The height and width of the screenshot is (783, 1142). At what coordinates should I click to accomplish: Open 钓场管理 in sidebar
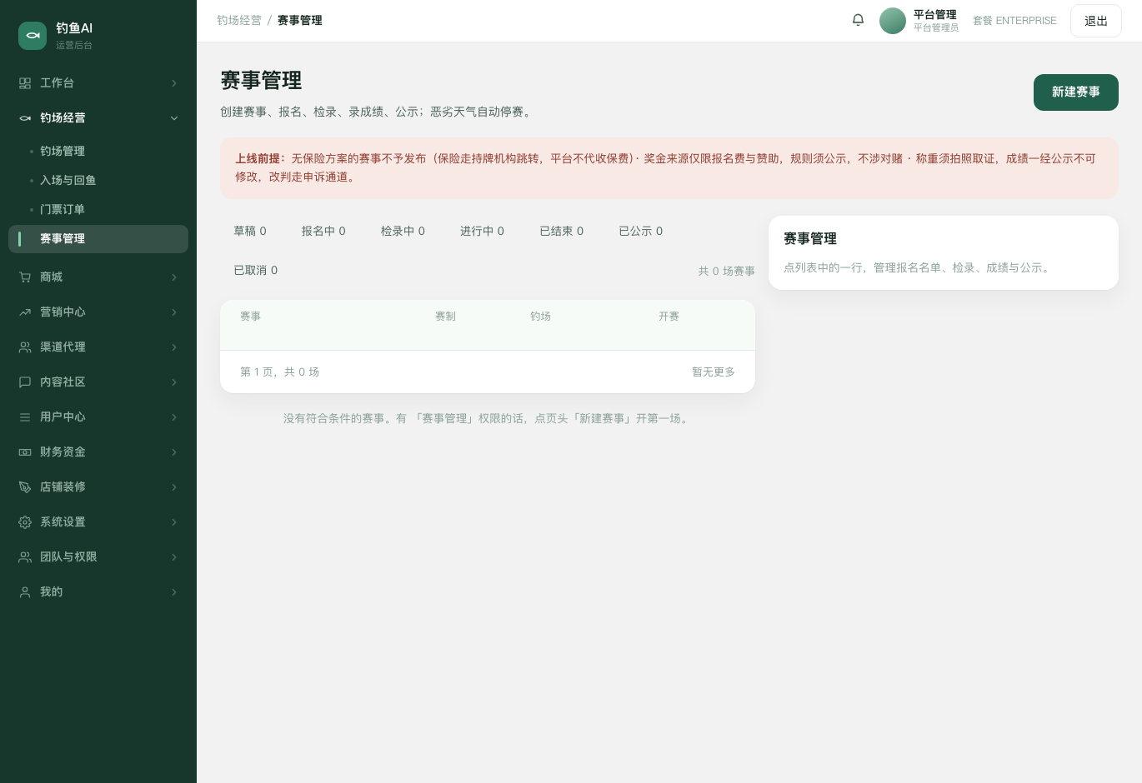point(98,152)
